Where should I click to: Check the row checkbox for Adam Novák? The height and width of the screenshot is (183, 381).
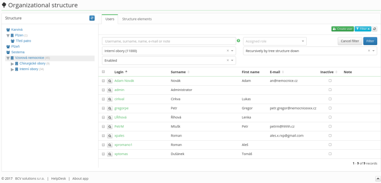(103, 81)
